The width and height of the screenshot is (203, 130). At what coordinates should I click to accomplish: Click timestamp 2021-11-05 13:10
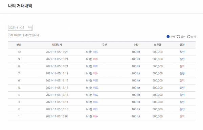tap(57, 109)
